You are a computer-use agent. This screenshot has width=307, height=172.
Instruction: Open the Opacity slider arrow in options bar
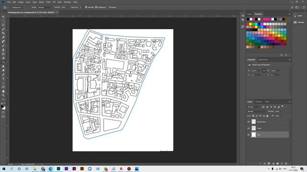68,8
